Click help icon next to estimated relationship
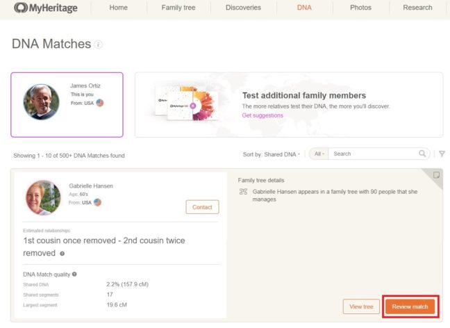This screenshot has width=450, height=328. coord(62,254)
